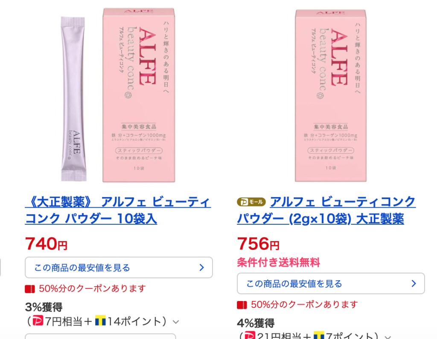Click T-point icon beside 14ポイント
The width and height of the screenshot is (437, 339).
[x=101, y=320]
